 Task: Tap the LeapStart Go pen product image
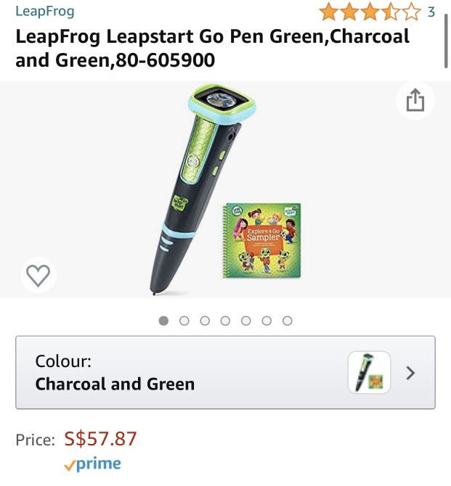tap(202, 189)
